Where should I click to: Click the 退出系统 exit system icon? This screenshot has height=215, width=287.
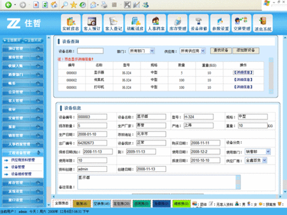[x=263, y=23]
